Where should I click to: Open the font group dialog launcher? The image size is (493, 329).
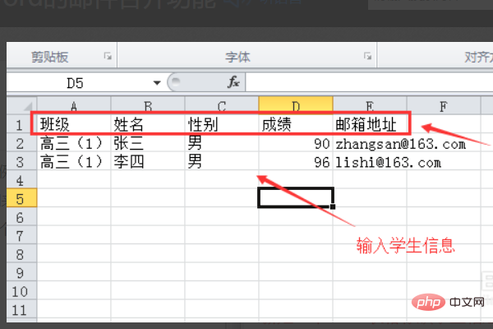click(367, 57)
